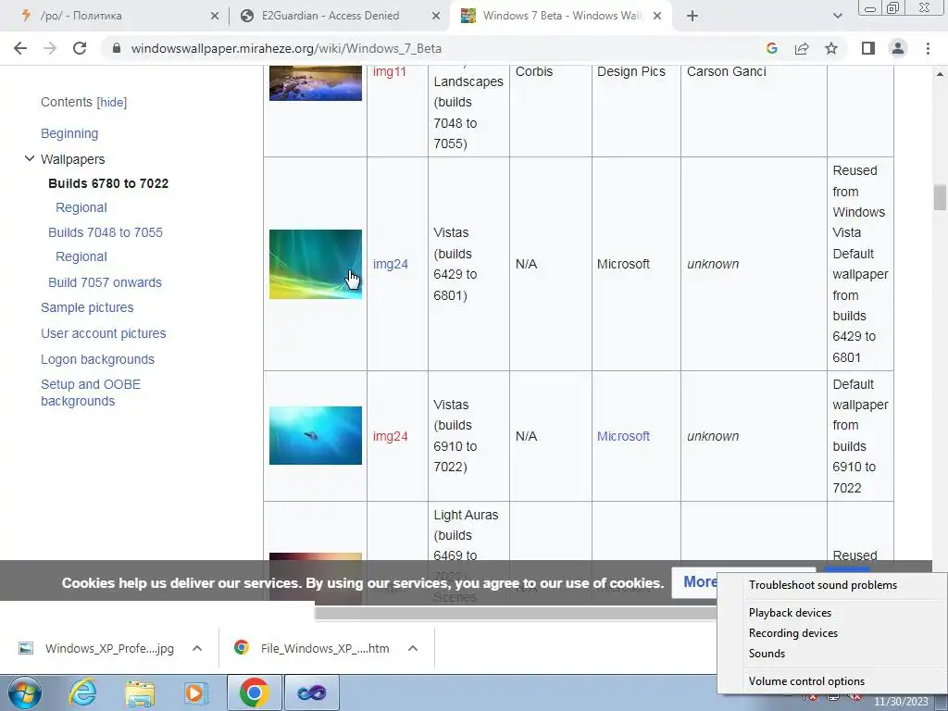This screenshot has height=711, width=948.
Task: Click the red img11 link
Action: 390,71
